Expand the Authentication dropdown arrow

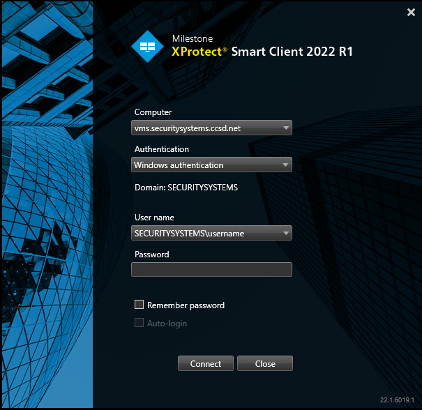click(x=286, y=165)
